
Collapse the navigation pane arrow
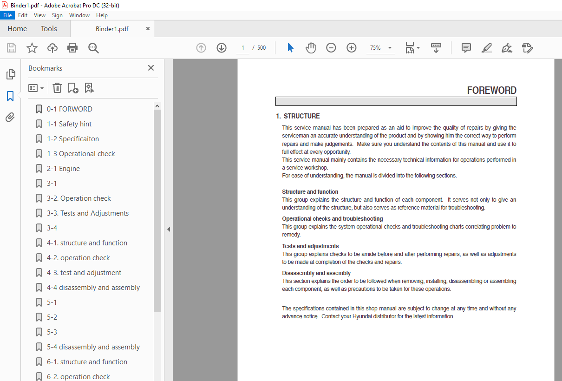pyautogui.click(x=169, y=229)
